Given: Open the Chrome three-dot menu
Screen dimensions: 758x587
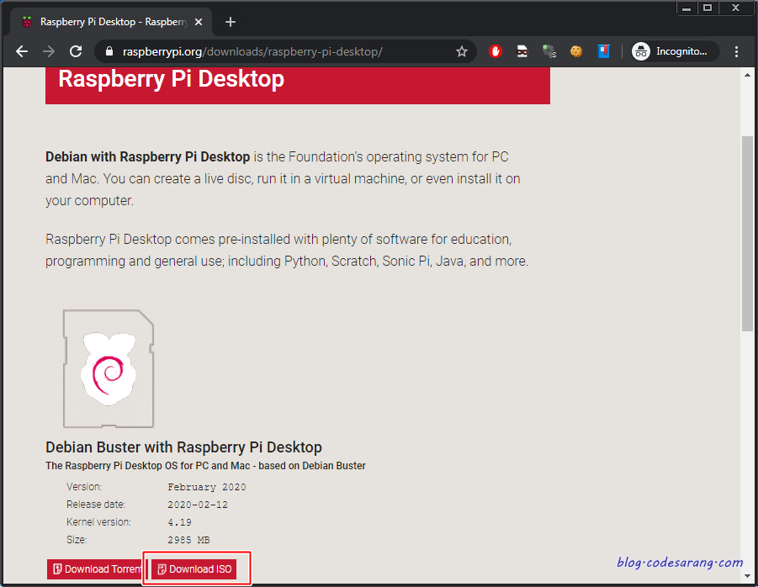Looking at the screenshot, I should [x=736, y=51].
